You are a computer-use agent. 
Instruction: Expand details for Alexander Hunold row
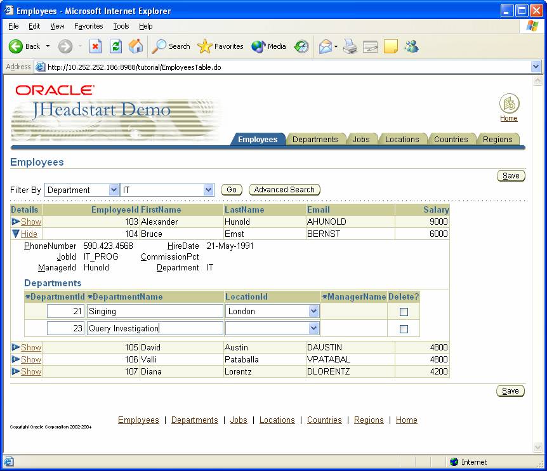tap(30, 222)
